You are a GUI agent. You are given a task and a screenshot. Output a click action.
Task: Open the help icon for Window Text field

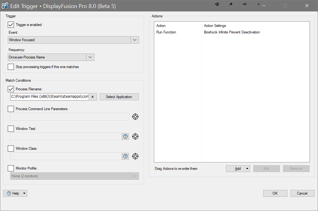tap(125, 136)
